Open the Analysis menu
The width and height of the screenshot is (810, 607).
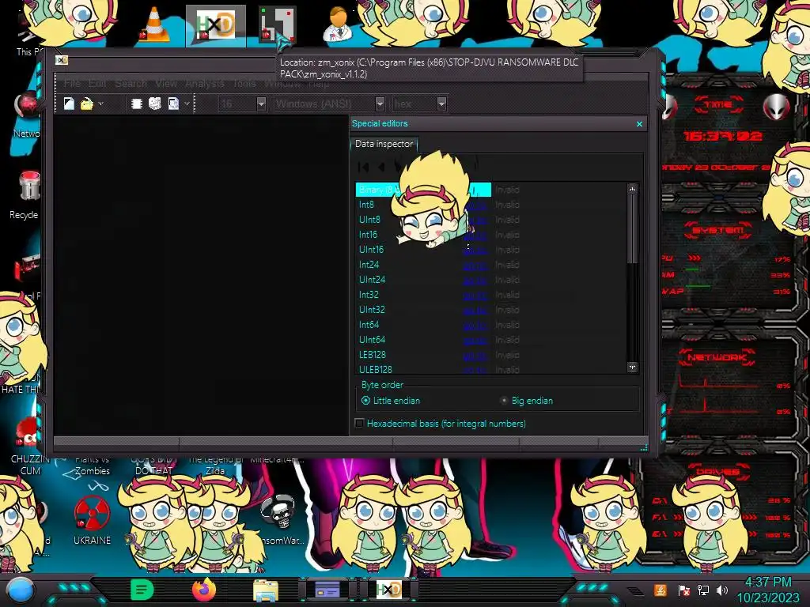[205, 83]
